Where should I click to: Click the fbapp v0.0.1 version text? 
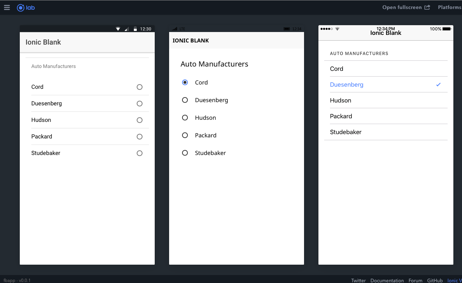(x=17, y=280)
